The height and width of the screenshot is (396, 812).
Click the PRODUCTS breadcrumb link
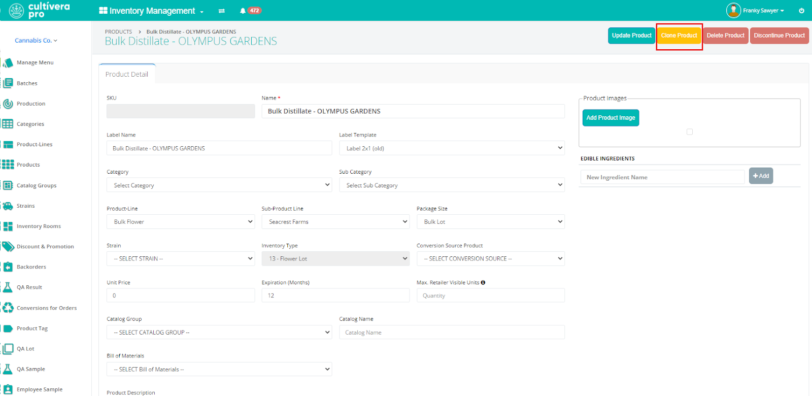tap(118, 31)
